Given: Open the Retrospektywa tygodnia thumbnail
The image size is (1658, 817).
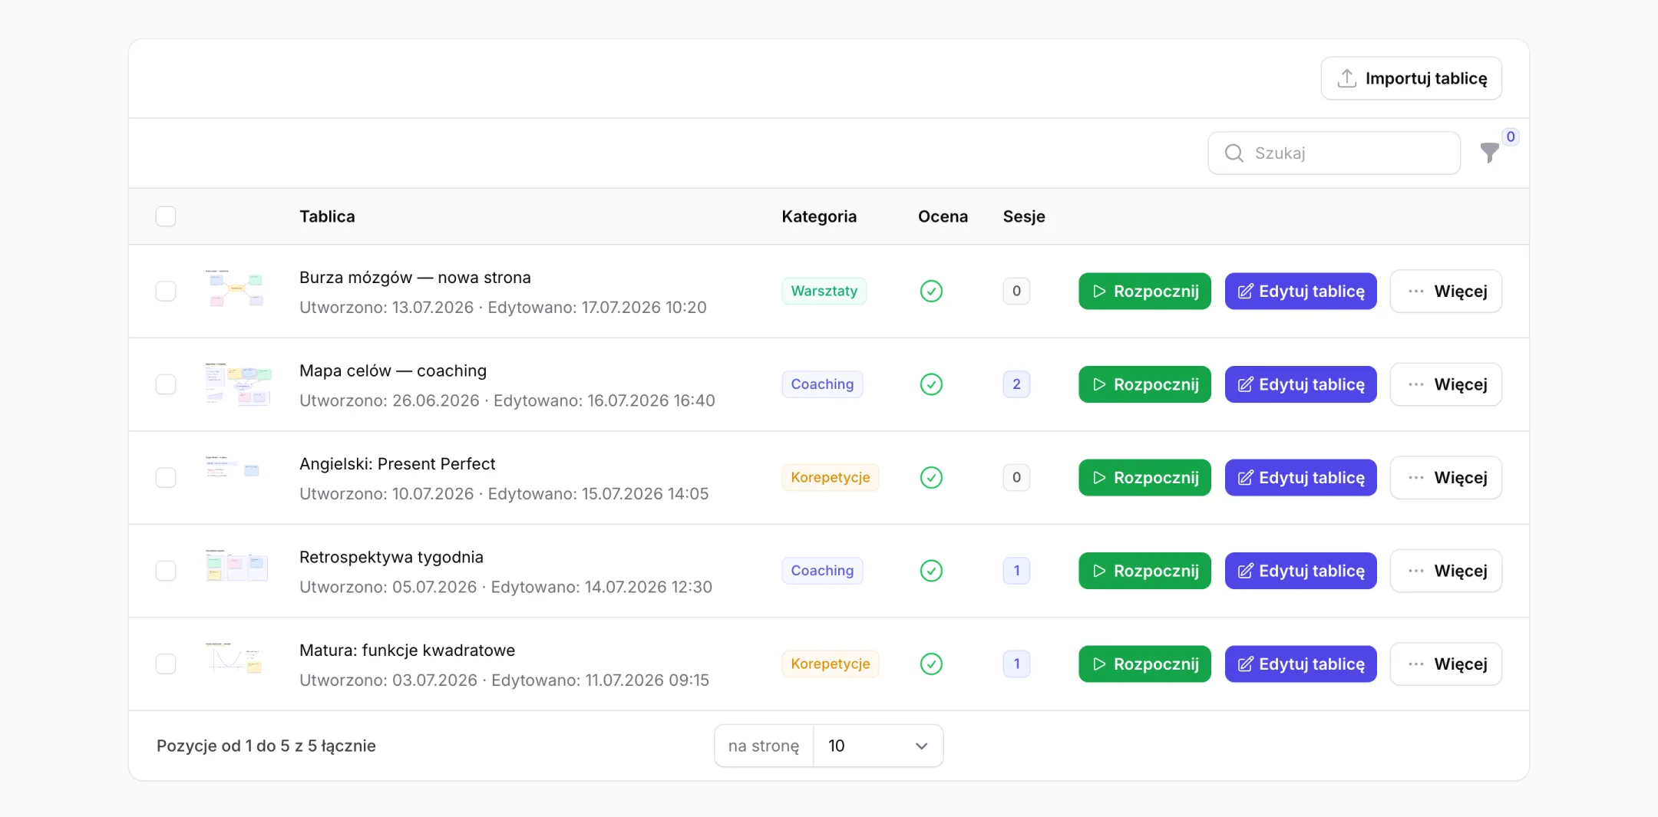Looking at the screenshot, I should point(236,566).
